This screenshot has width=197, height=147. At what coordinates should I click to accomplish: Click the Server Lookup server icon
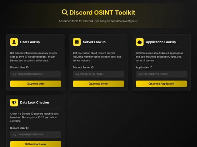tap(77, 42)
